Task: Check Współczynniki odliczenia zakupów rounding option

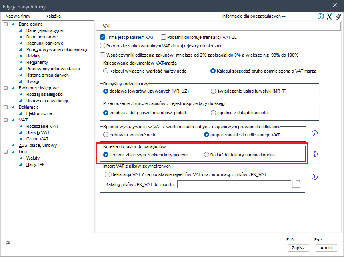Action: 102,55
